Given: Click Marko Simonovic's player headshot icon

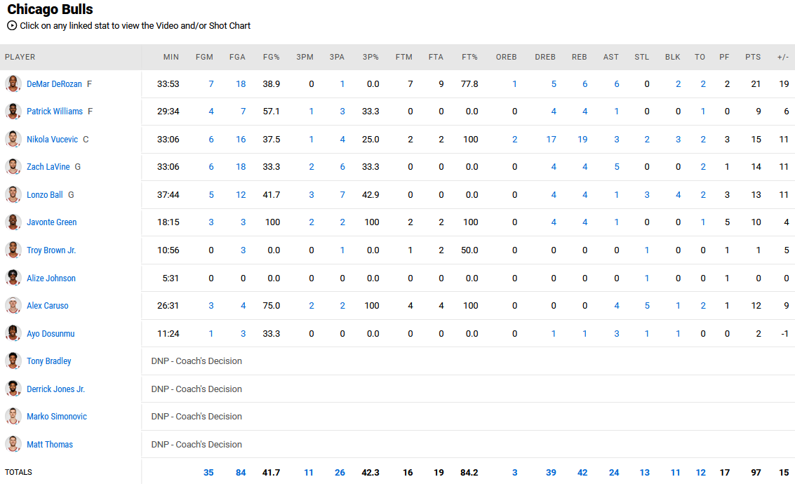Looking at the screenshot, I should coord(13,416).
